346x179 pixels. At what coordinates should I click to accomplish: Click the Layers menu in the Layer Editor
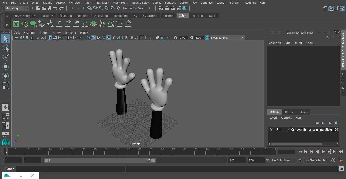(273, 118)
